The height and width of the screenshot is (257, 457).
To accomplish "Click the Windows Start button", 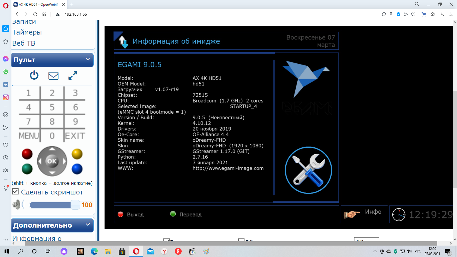I will point(7,251).
